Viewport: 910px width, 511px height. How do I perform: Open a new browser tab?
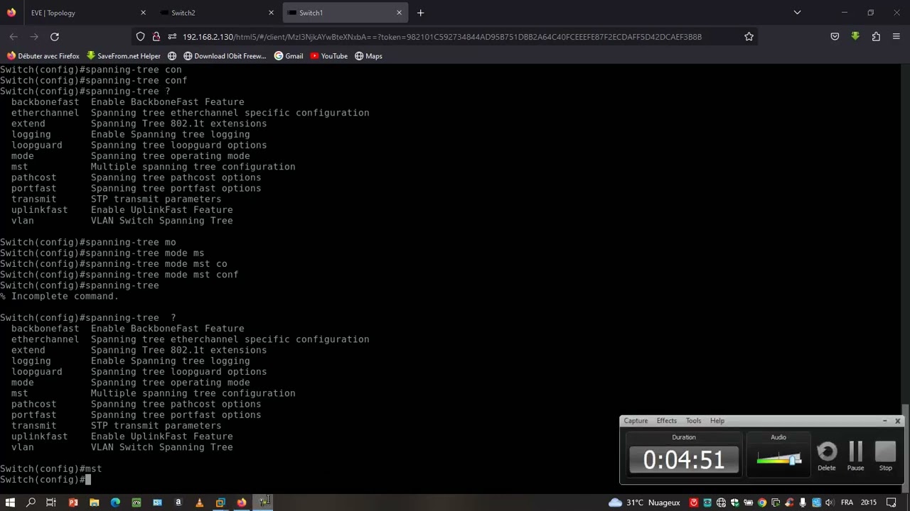coord(420,13)
